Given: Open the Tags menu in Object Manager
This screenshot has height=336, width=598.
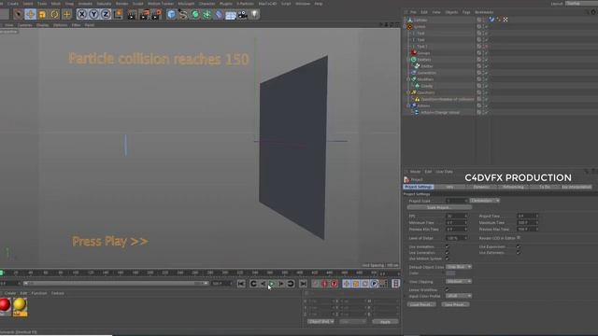Looking at the screenshot, I should 466,12.
